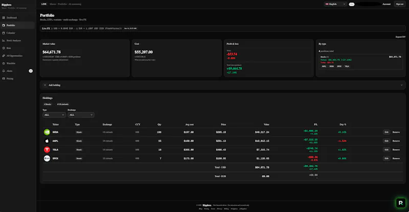This screenshot has height=212, width=409.
Task: Open the Watchlist star icon
Action: pos(4,63)
